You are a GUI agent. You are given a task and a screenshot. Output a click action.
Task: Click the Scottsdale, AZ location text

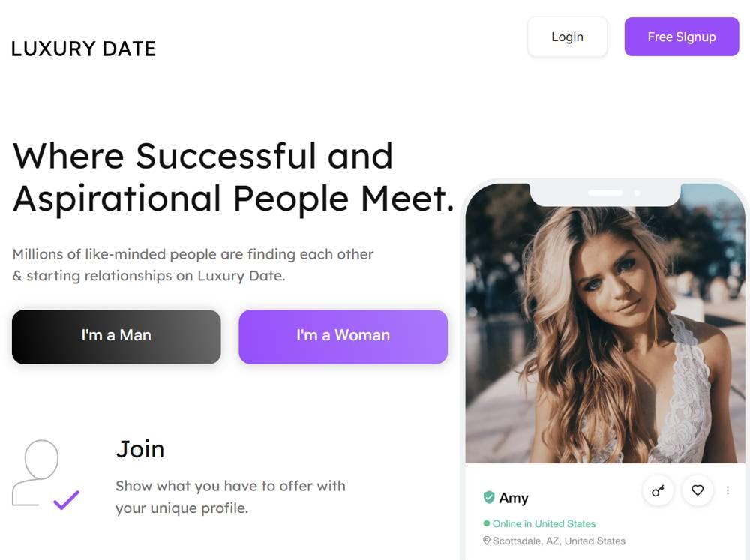[559, 541]
